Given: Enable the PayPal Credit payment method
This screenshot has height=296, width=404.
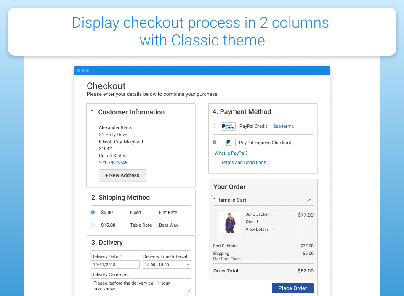Looking at the screenshot, I should [214, 126].
